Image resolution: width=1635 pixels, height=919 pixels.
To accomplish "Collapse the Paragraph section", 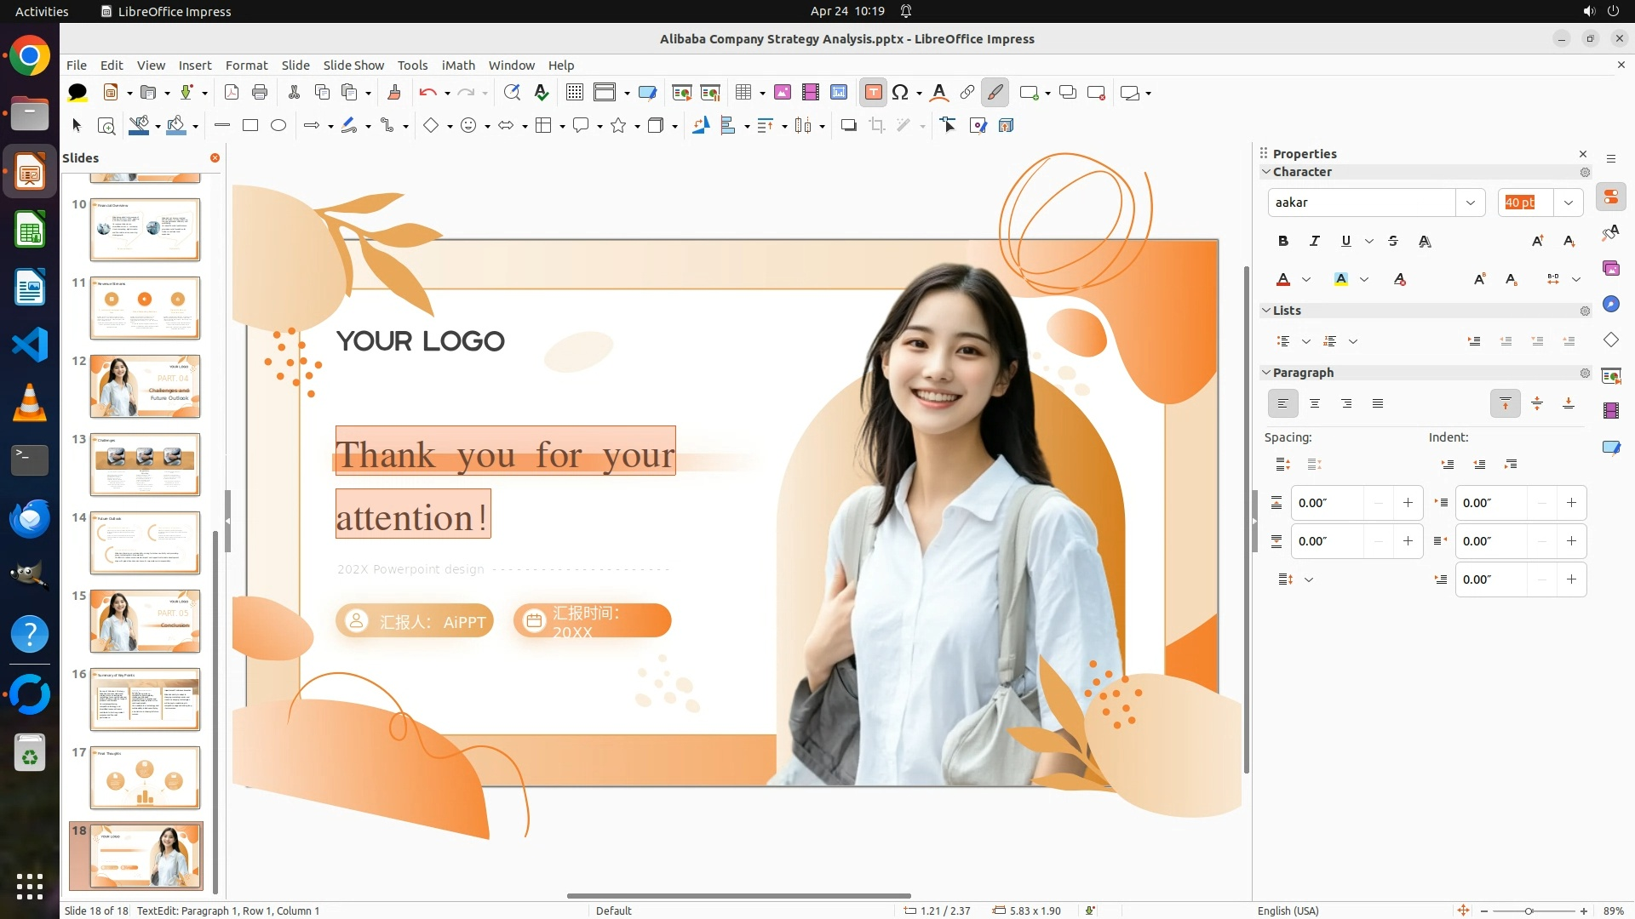I will [1266, 373].
